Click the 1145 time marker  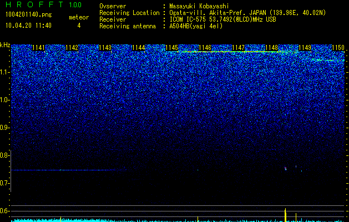[x=172, y=48]
